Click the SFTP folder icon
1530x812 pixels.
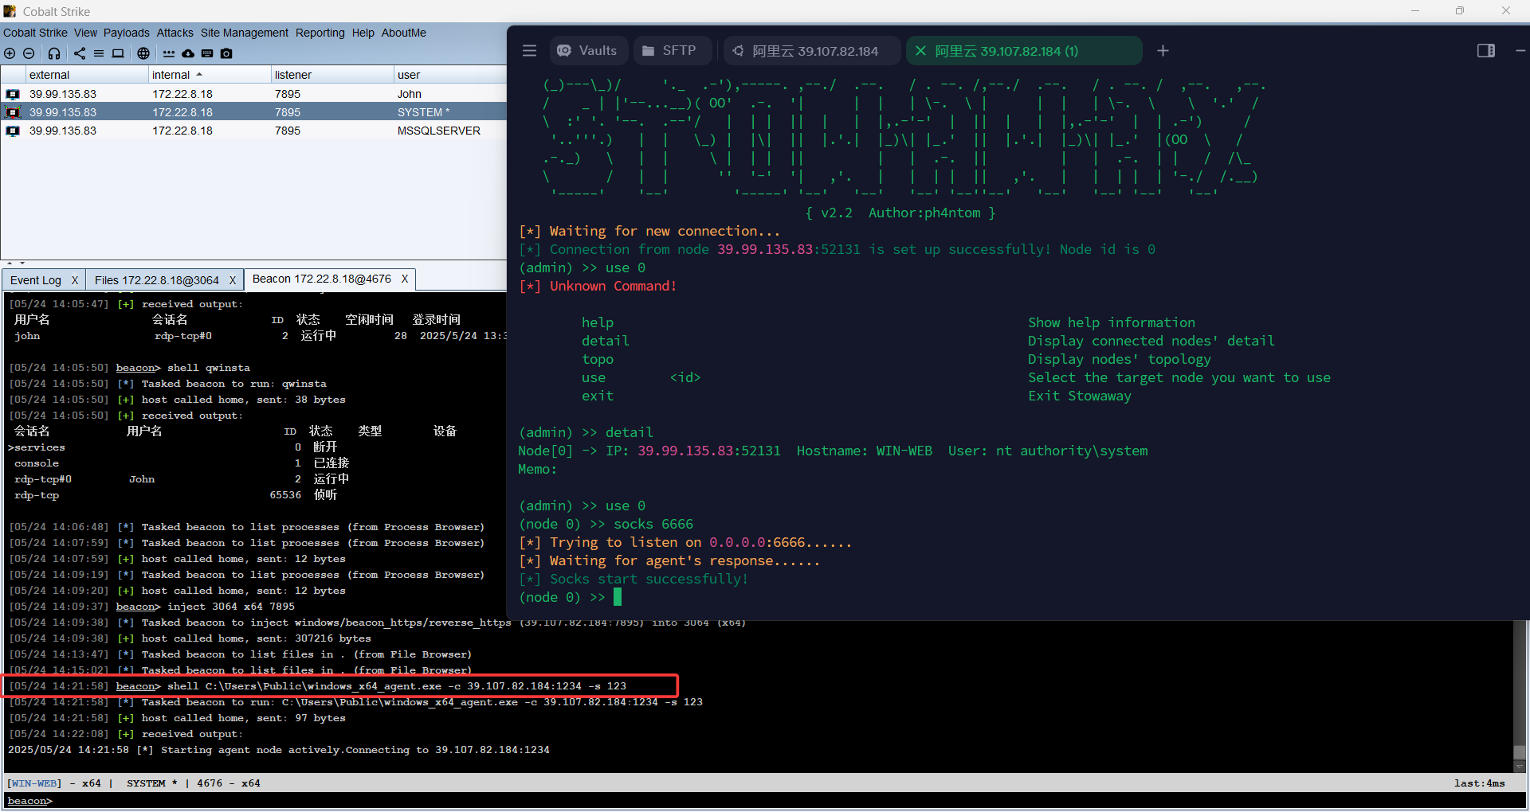pyautogui.click(x=649, y=50)
